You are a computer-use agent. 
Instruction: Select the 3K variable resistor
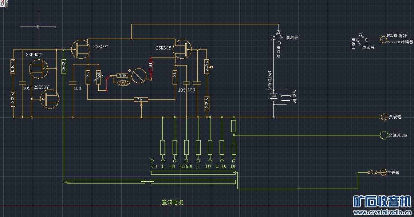pyautogui.click(x=98, y=77)
